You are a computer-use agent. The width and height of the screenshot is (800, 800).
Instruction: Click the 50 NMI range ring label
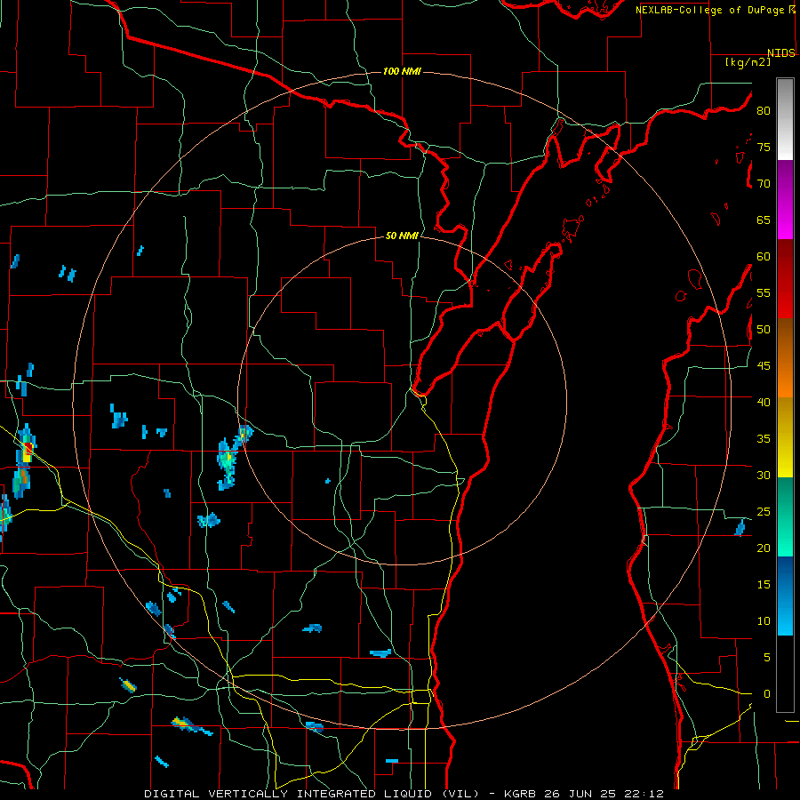[402, 236]
